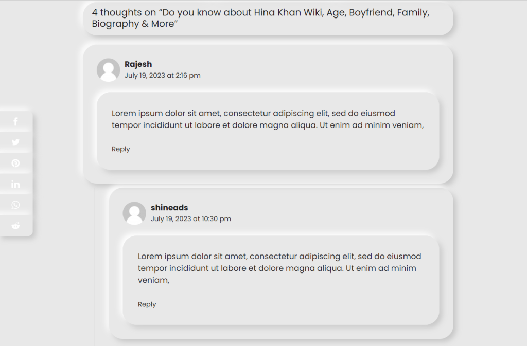Viewport: 527px width, 346px height.
Task: Click the thread line beside shineads' reply
Action: pos(95,265)
